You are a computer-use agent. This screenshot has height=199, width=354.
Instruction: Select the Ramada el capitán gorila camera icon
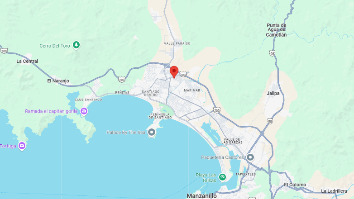click(84, 111)
